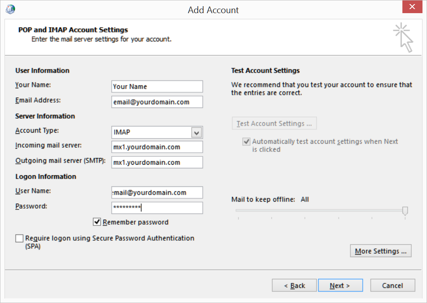The height and width of the screenshot is (303, 427).
Task: Click the cursor sparkle icon in header
Action: point(403,37)
